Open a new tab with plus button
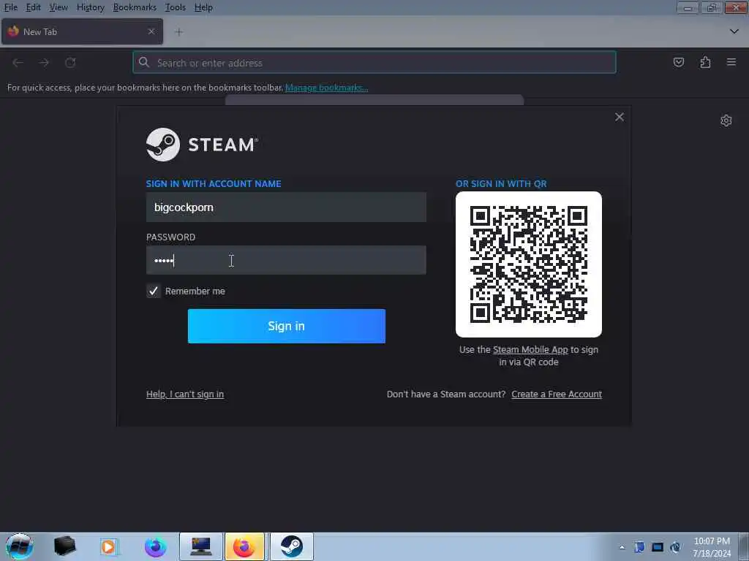Image resolution: width=749 pixels, height=561 pixels. click(178, 32)
